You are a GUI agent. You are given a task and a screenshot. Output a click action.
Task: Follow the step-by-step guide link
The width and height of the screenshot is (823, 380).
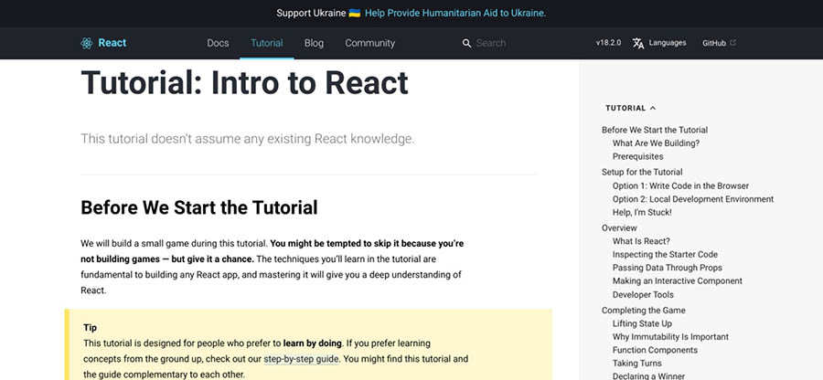point(301,359)
